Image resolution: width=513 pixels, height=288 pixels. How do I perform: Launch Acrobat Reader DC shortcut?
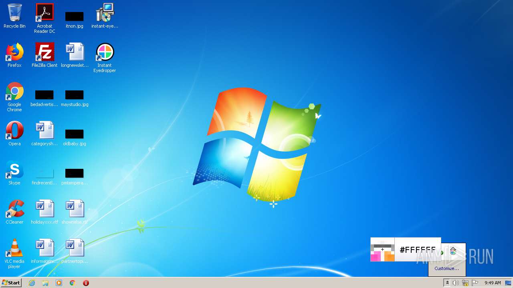tap(44, 18)
